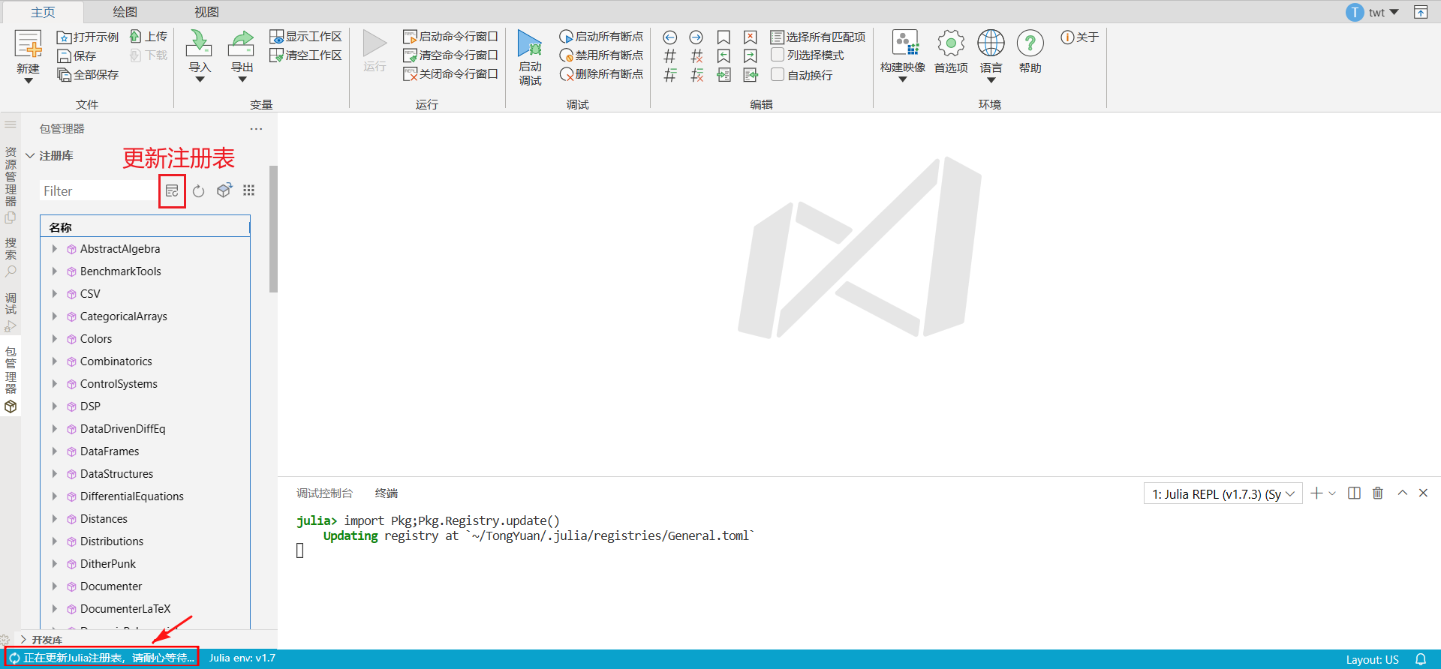Click the package box icon in registry toolbar
The image size is (1441, 669).
[224, 190]
